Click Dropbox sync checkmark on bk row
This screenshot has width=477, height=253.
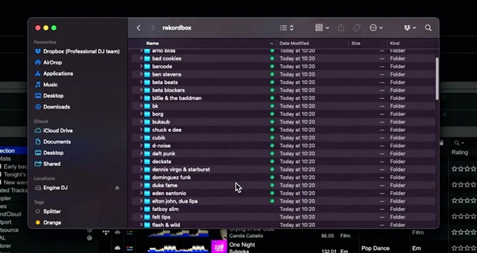click(x=272, y=106)
